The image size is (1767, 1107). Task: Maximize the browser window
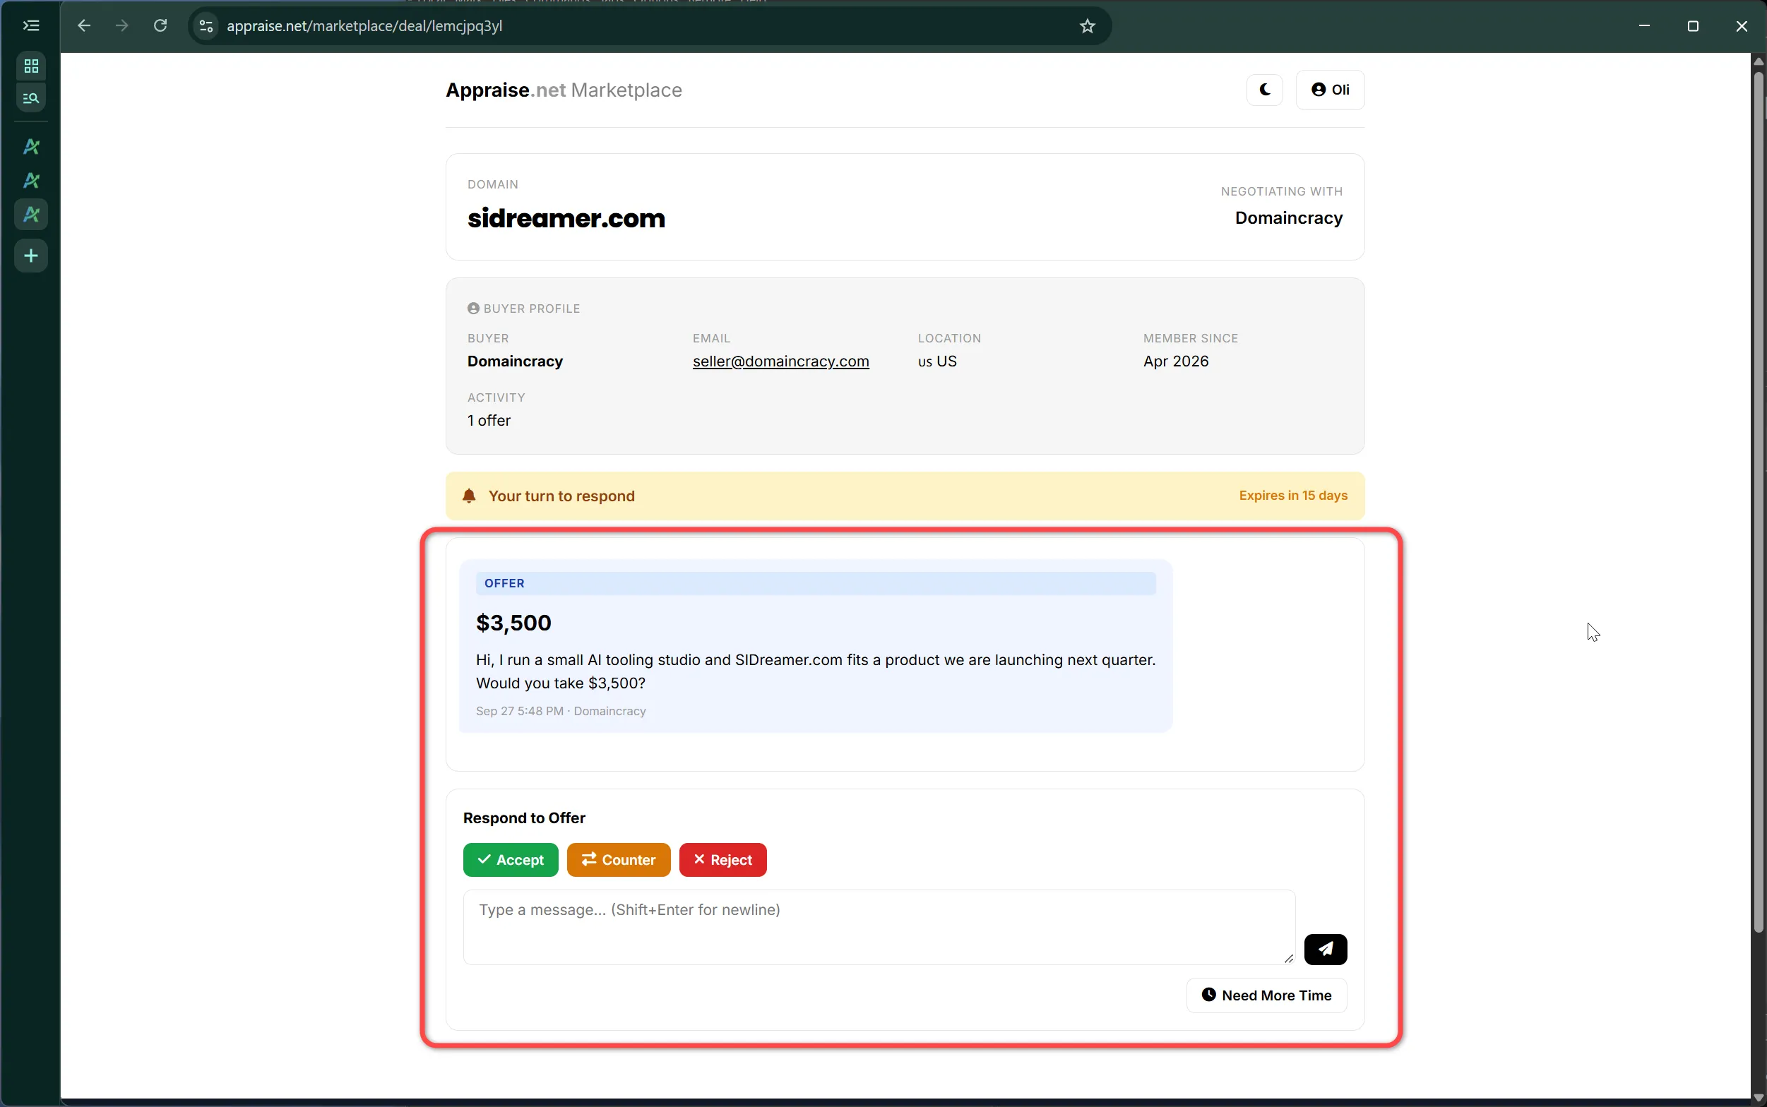click(x=1693, y=25)
